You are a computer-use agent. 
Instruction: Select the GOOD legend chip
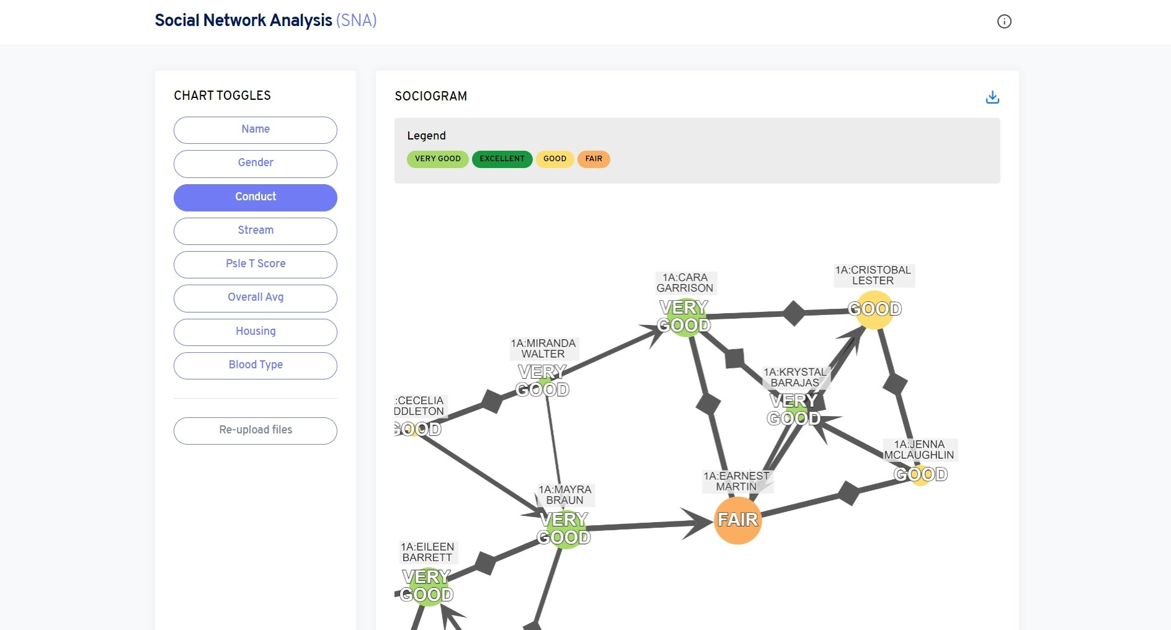coord(554,159)
